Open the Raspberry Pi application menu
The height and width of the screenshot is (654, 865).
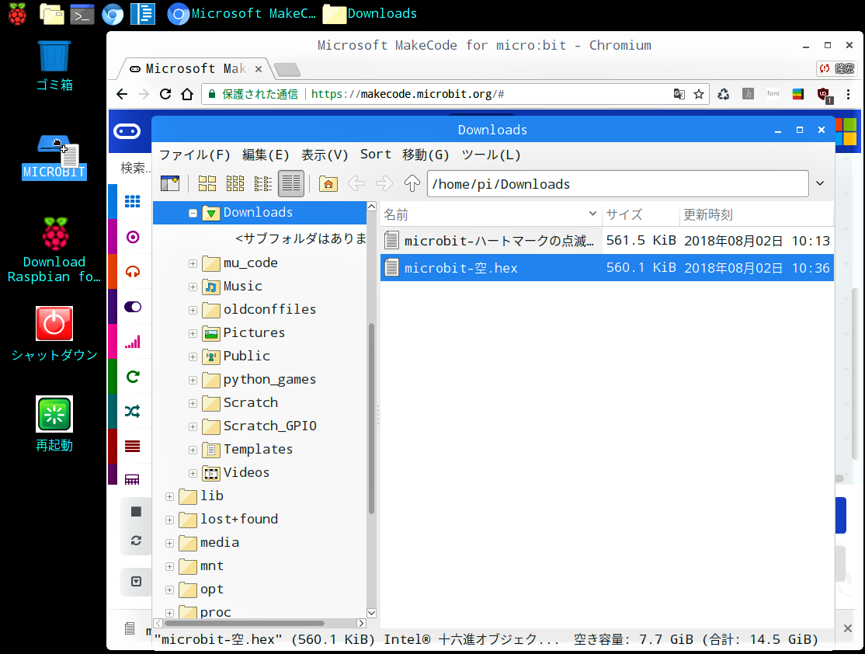click(x=17, y=14)
